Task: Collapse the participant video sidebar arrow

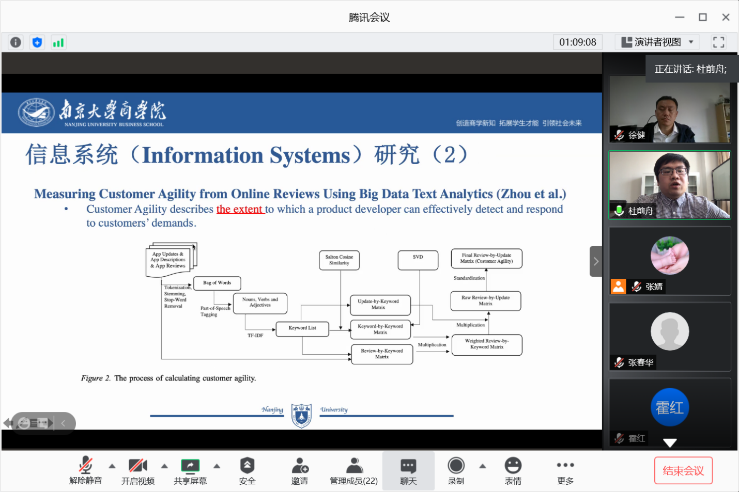Action: 596,261
